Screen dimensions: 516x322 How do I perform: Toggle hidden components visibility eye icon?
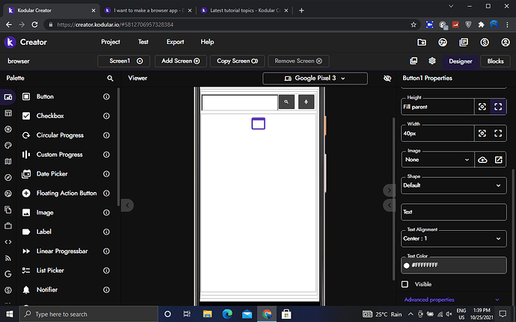(387, 78)
